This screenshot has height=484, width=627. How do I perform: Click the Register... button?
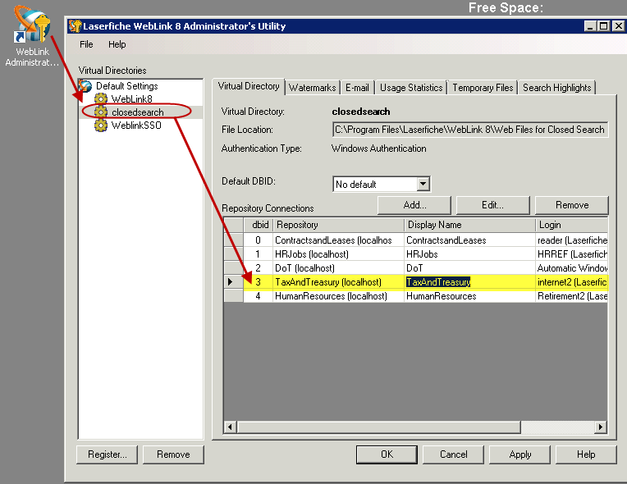(x=108, y=454)
